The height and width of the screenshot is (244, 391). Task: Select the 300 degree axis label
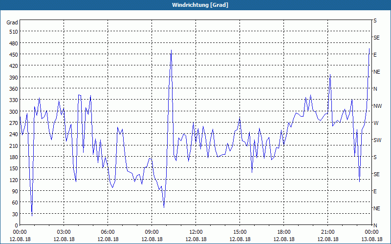14,112
